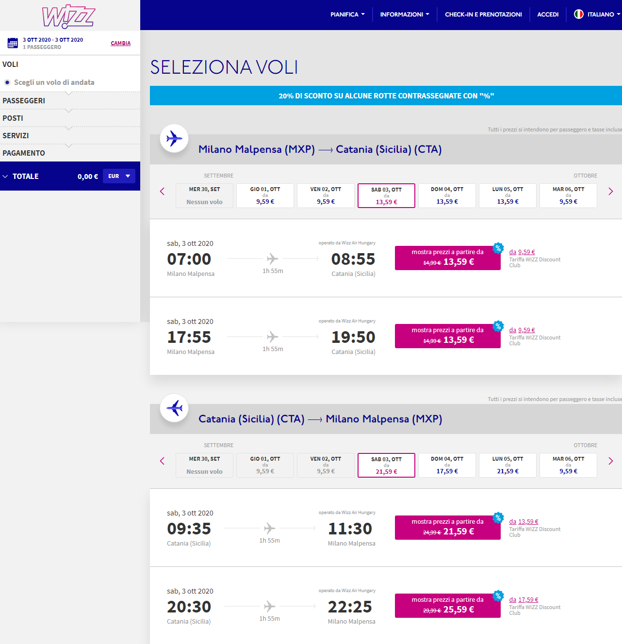The image size is (622, 644).
Task: Click the calendar icon beside travel dates
Action: (13, 43)
